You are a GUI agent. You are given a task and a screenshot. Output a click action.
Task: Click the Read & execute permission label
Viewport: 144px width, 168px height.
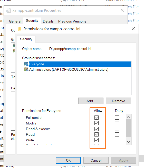pyautogui.click(x=38, y=129)
